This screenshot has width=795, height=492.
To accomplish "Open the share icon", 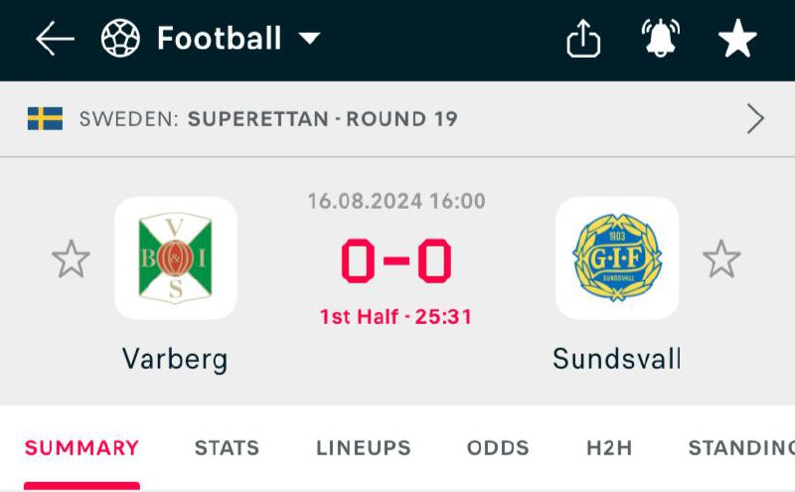I will click(583, 40).
